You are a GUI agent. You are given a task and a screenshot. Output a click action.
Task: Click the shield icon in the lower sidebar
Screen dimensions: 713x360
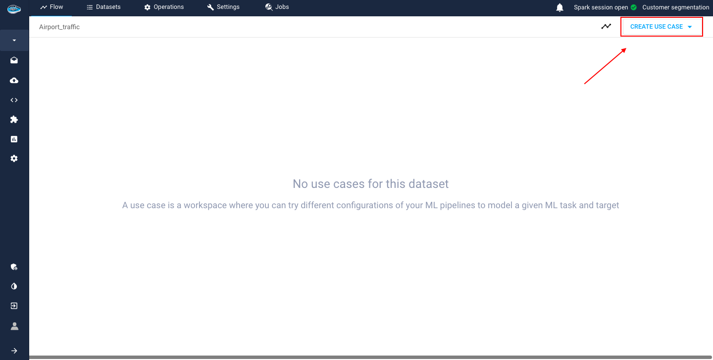tap(14, 267)
